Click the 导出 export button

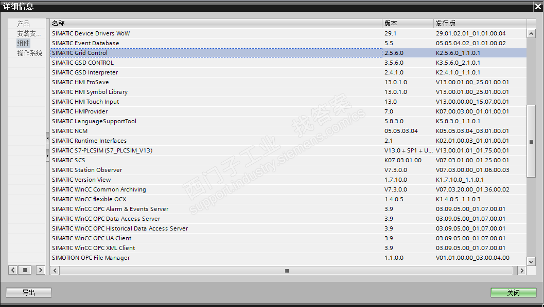point(29,293)
